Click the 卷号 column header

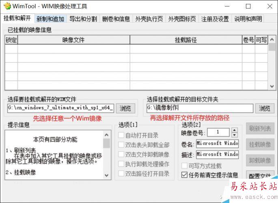[x=248, y=40]
